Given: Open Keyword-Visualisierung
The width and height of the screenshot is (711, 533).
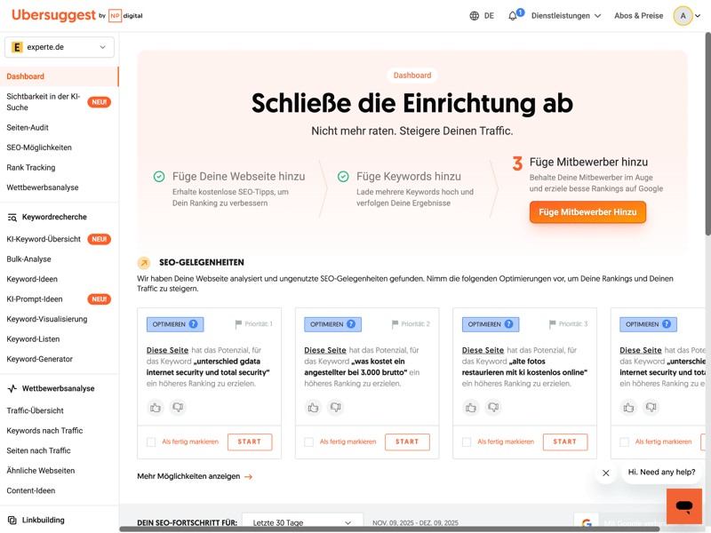Looking at the screenshot, I should pyautogui.click(x=47, y=319).
